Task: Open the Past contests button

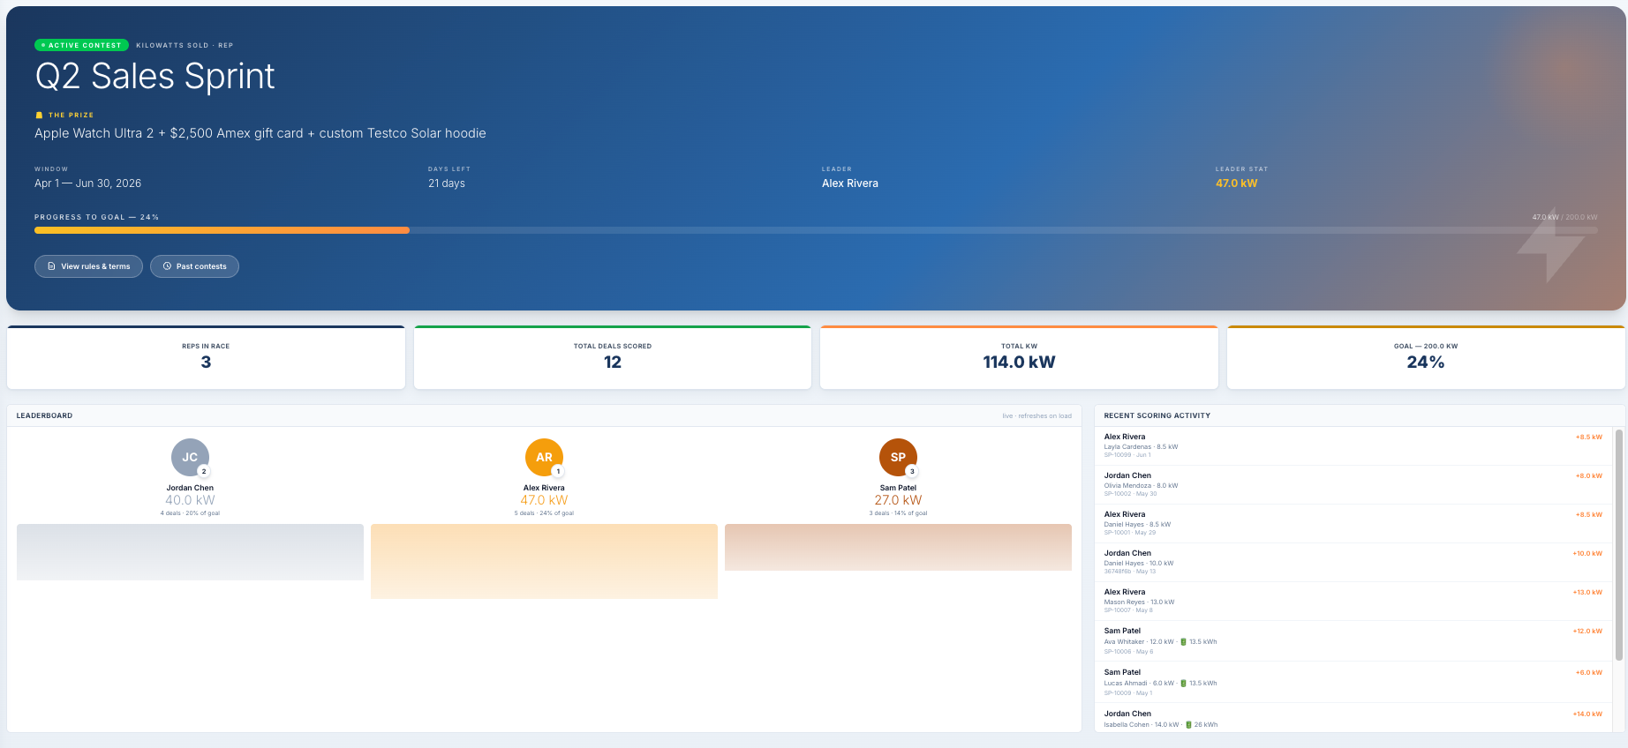Action: pyautogui.click(x=194, y=266)
